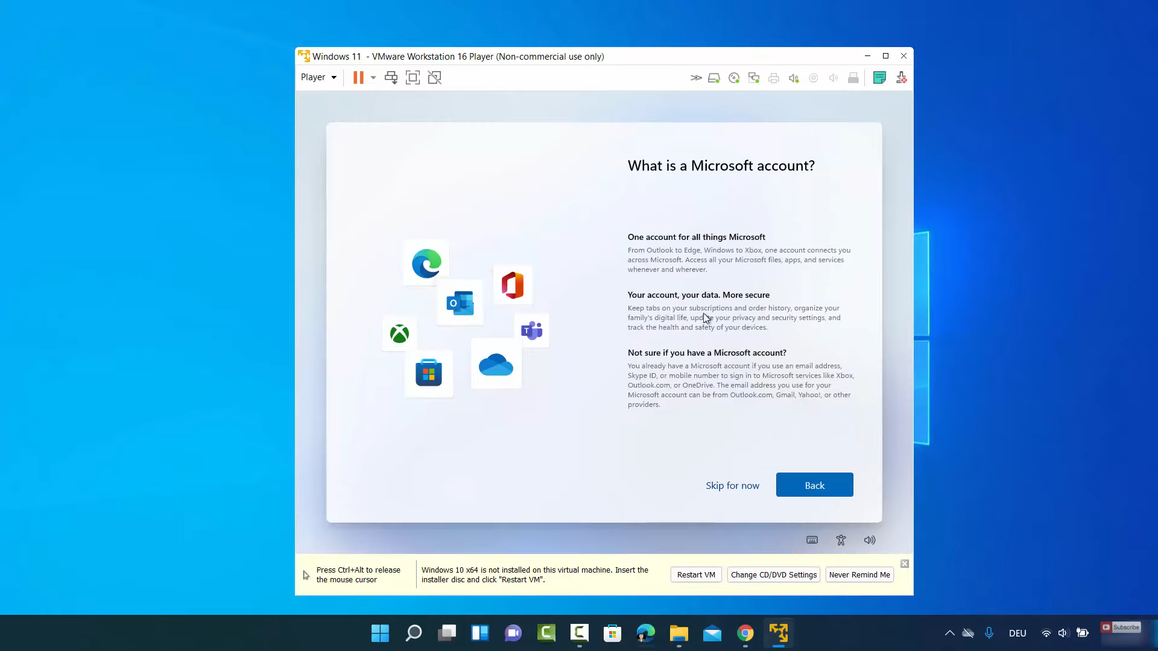Click Skip for now link
The width and height of the screenshot is (1158, 651).
point(732,485)
